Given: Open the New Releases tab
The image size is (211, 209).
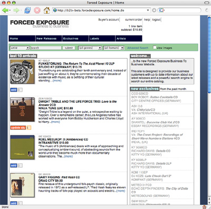Looking at the screenshot, I should click(49, 39).
